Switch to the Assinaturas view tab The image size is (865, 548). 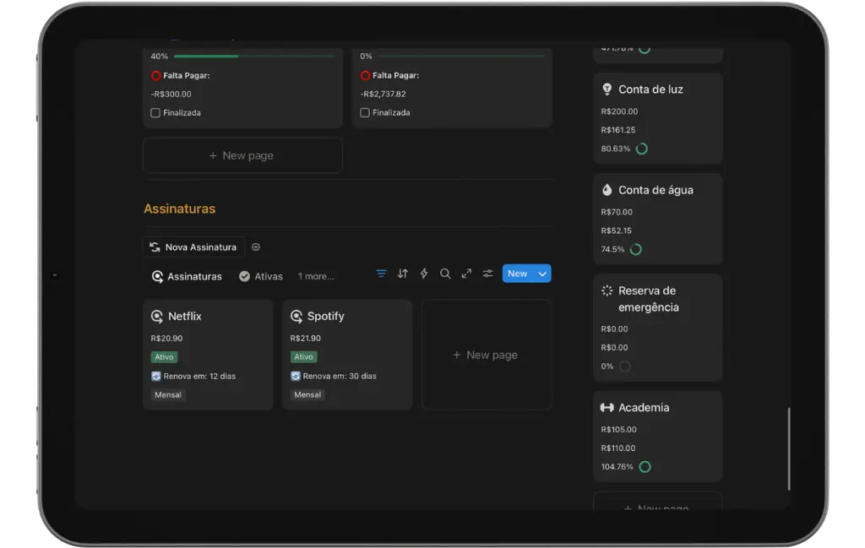187,276
